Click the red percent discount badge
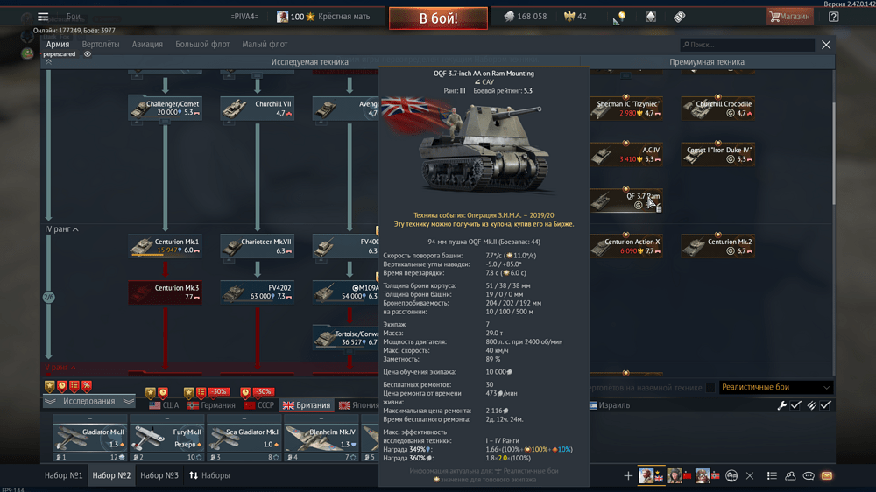876x492 pixels. tap(87, 386)
